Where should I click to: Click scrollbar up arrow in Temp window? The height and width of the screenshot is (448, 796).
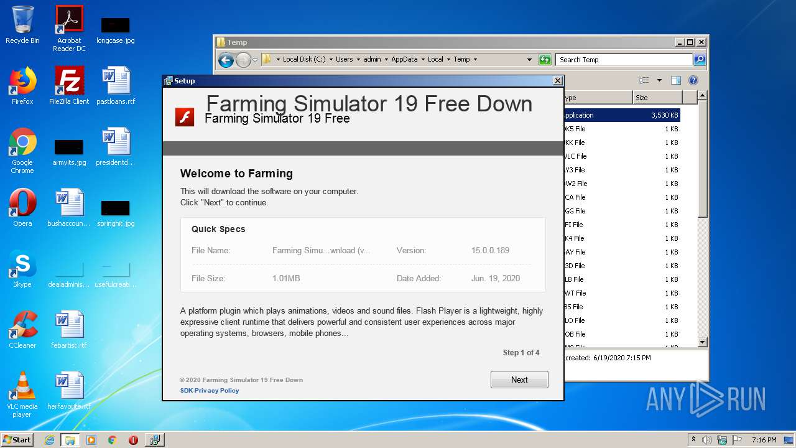click(x=703, y=96)
